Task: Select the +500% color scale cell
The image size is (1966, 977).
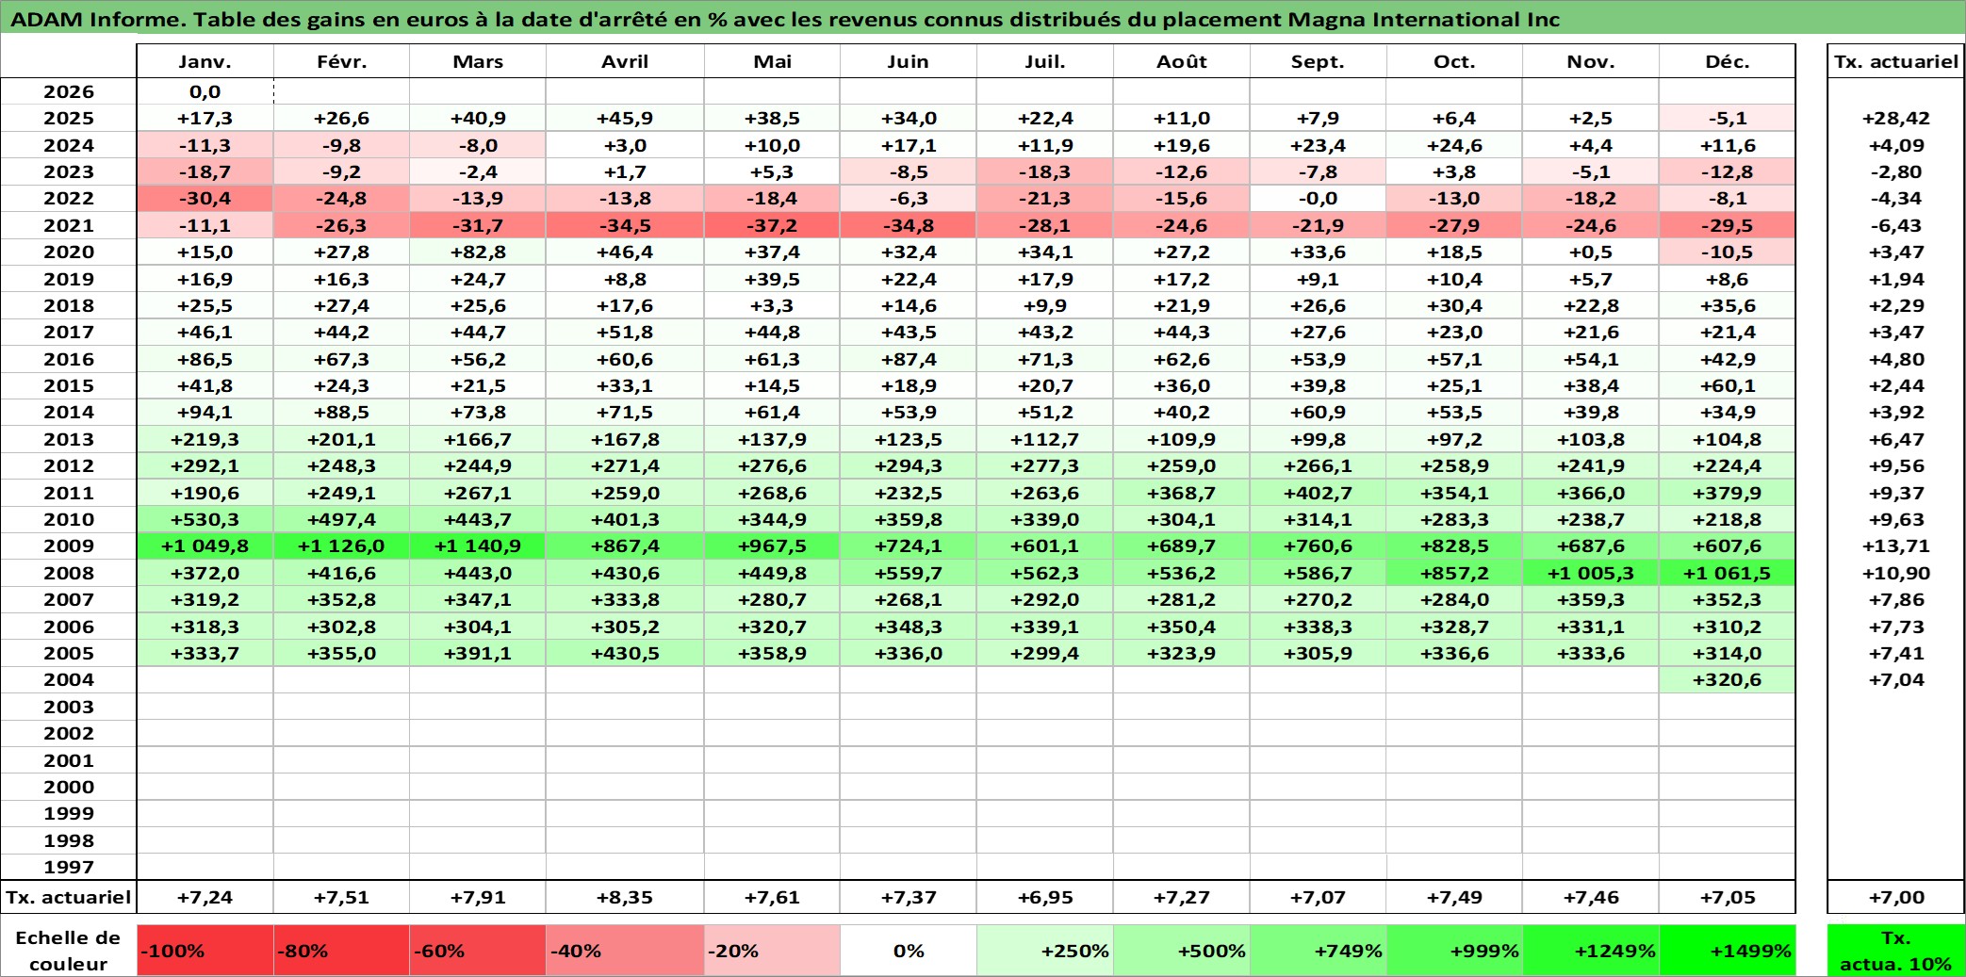Action: [1182, 951]
